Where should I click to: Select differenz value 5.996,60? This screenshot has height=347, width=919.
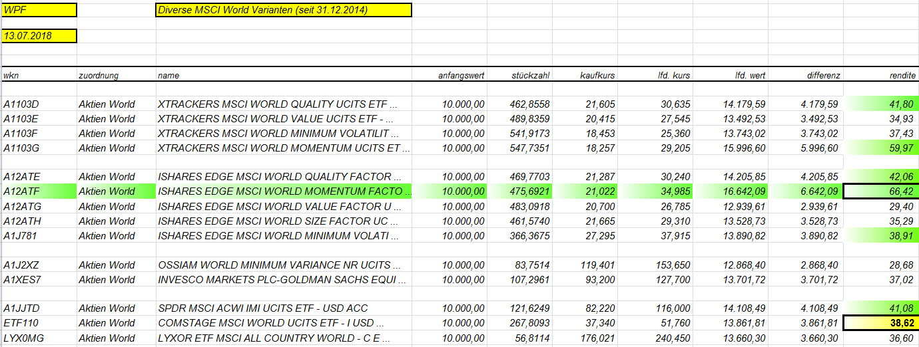pos(806,148)
